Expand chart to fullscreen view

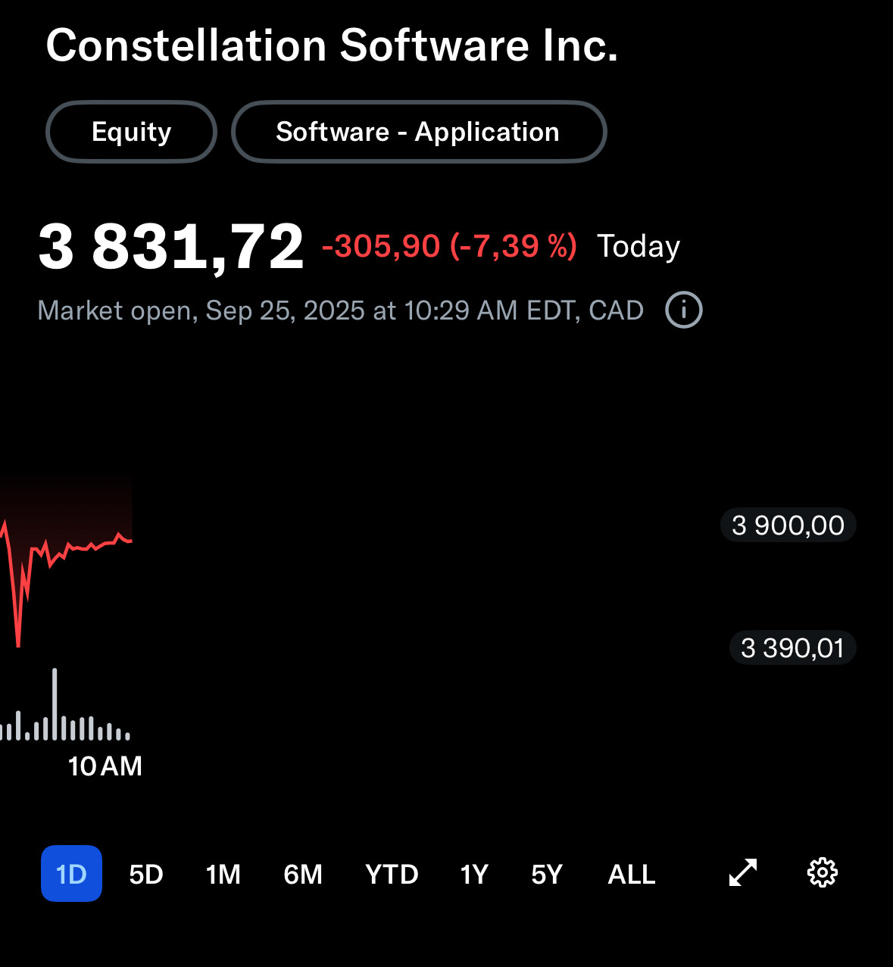click(x=743, y=873)
